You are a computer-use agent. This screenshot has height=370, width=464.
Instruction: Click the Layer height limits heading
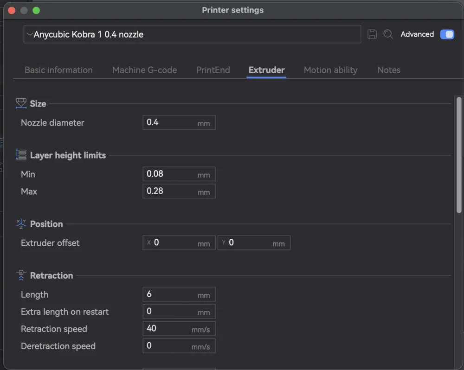pyautogui.click(x=68, y=155)
